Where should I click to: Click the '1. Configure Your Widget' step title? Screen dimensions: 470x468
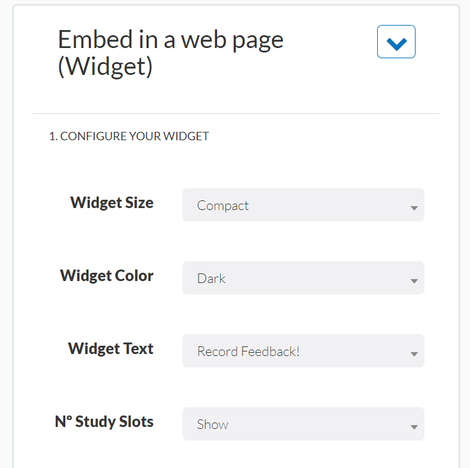pyautogui.click(x=129, y=136)
